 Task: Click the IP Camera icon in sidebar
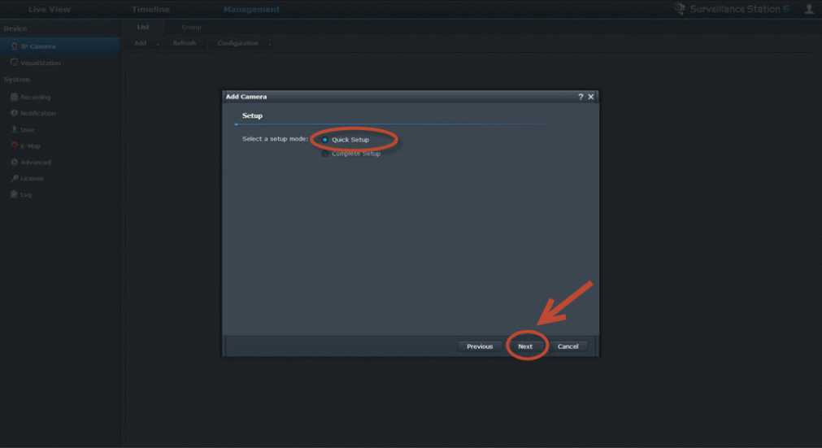coord(15,46)
